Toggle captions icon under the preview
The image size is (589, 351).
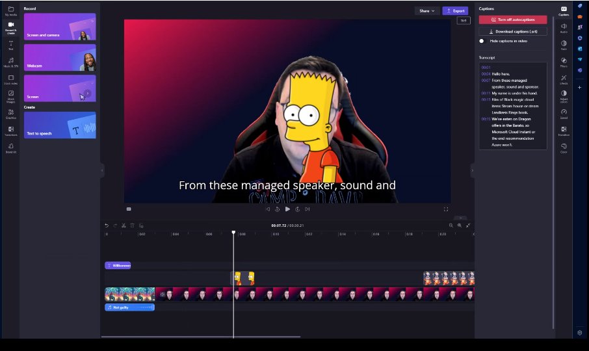[129, 209]
